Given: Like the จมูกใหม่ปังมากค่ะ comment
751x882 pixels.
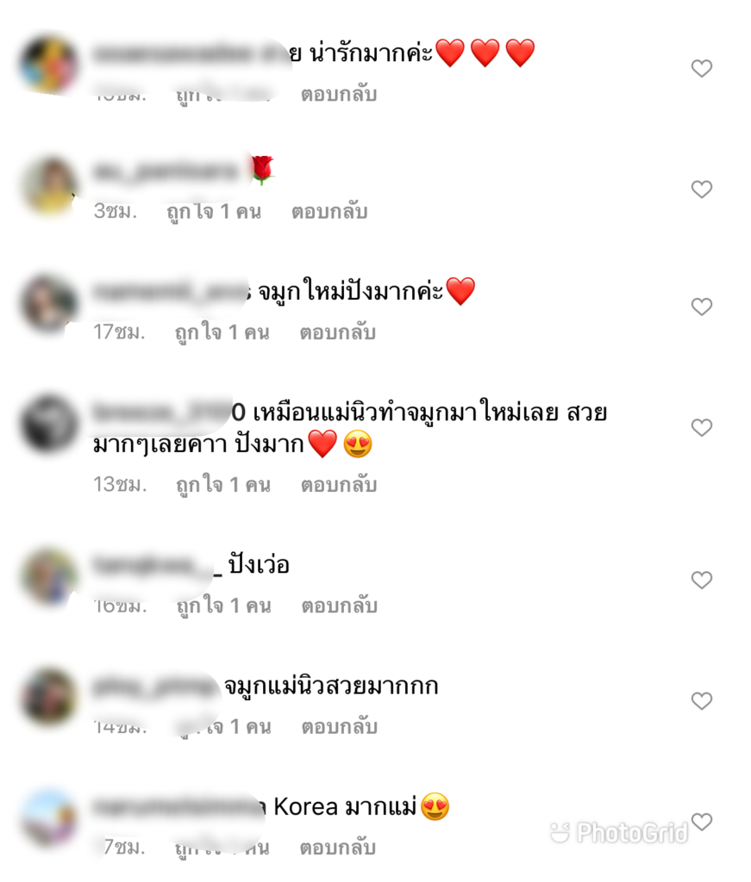Looking at the screenshot, I should pos(702,307).
